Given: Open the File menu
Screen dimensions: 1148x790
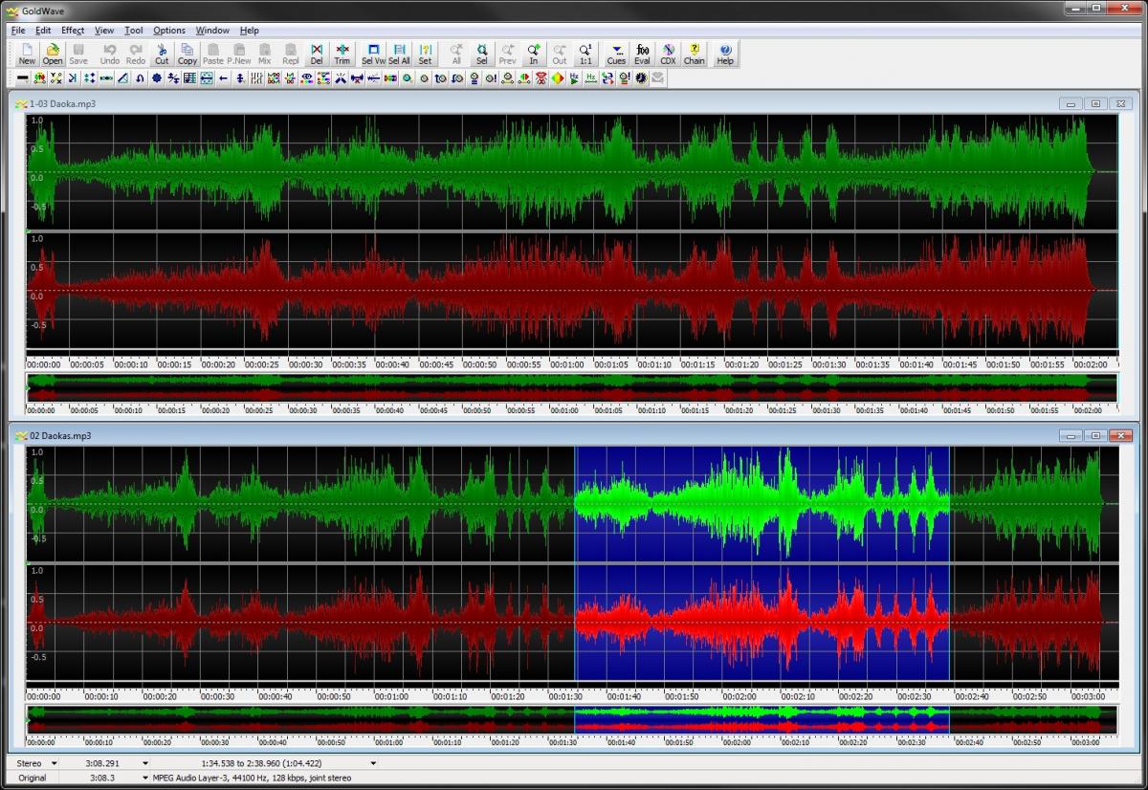Looking at the screenshot, I should 18,31.
